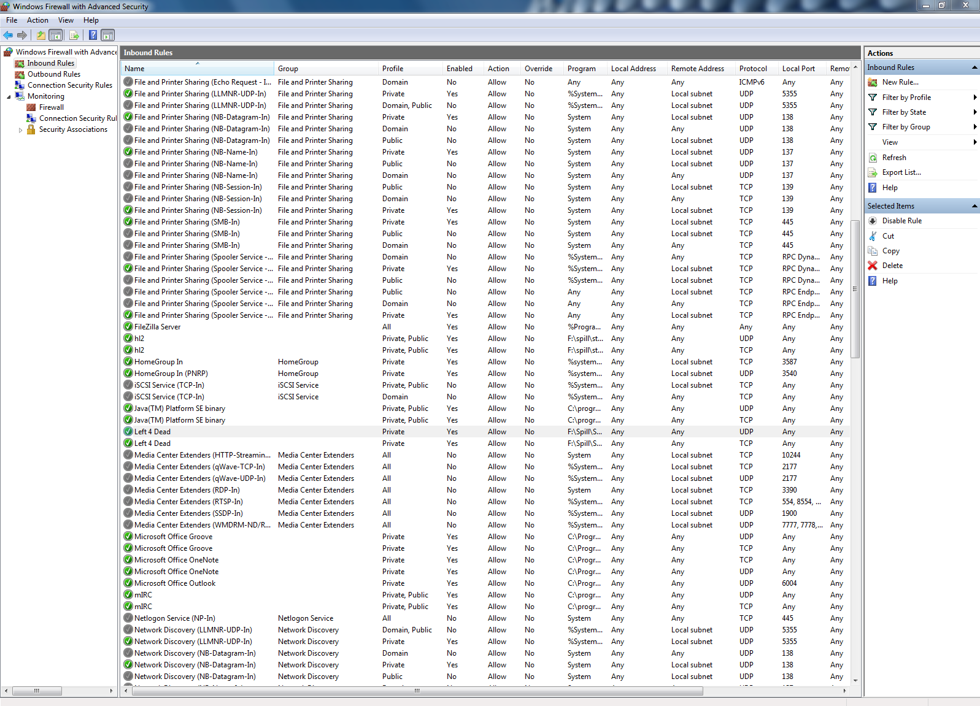
Task: Select the Microsoft Office Outlook rule
Action: (x=175, y=583)
